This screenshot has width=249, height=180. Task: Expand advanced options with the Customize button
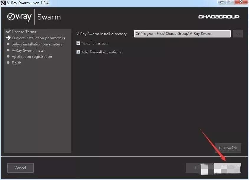click(228, 148)
